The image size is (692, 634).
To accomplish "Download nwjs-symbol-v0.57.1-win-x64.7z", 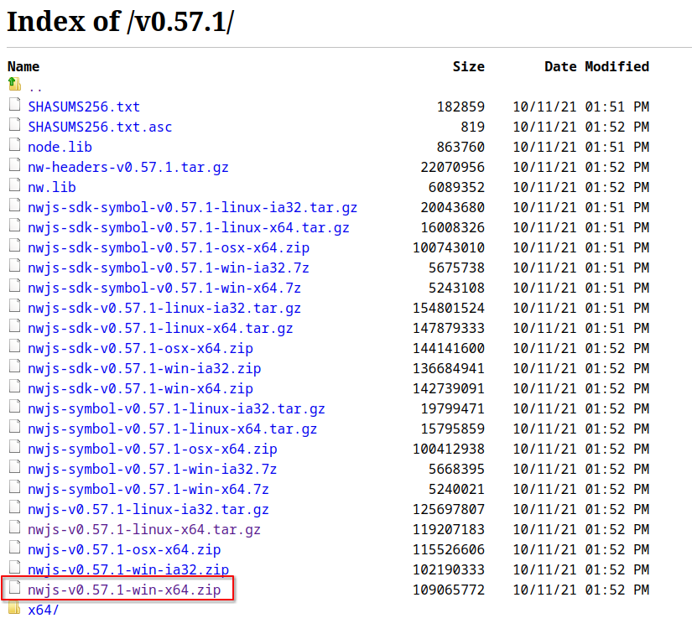I will (148, 489).
